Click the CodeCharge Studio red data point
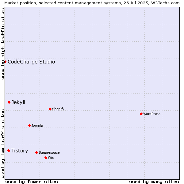Viewport: 184px width, 184px height. pyautogui.click(x=5, y=62)
